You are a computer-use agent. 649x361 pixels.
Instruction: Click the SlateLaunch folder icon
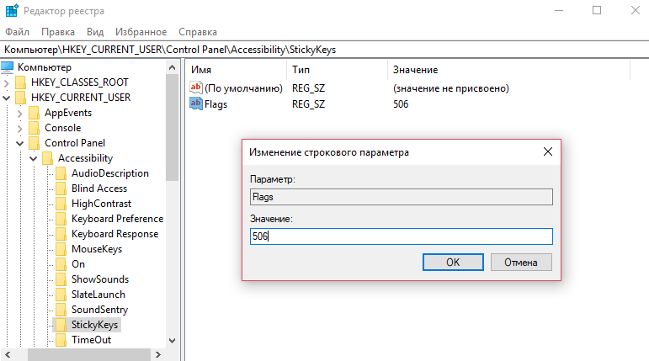pos(61,295)
